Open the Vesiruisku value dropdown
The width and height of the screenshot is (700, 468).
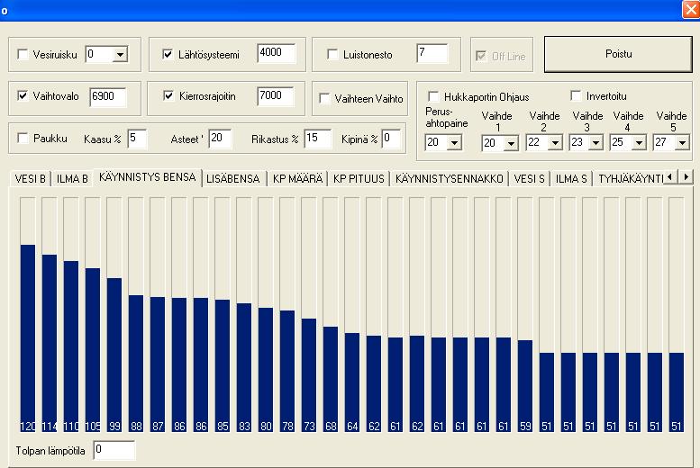pos(120,54)
